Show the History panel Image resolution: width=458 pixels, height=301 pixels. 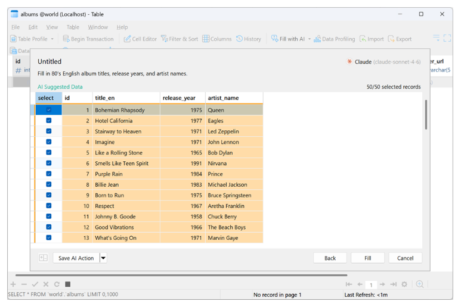click(x=249, y=39)
